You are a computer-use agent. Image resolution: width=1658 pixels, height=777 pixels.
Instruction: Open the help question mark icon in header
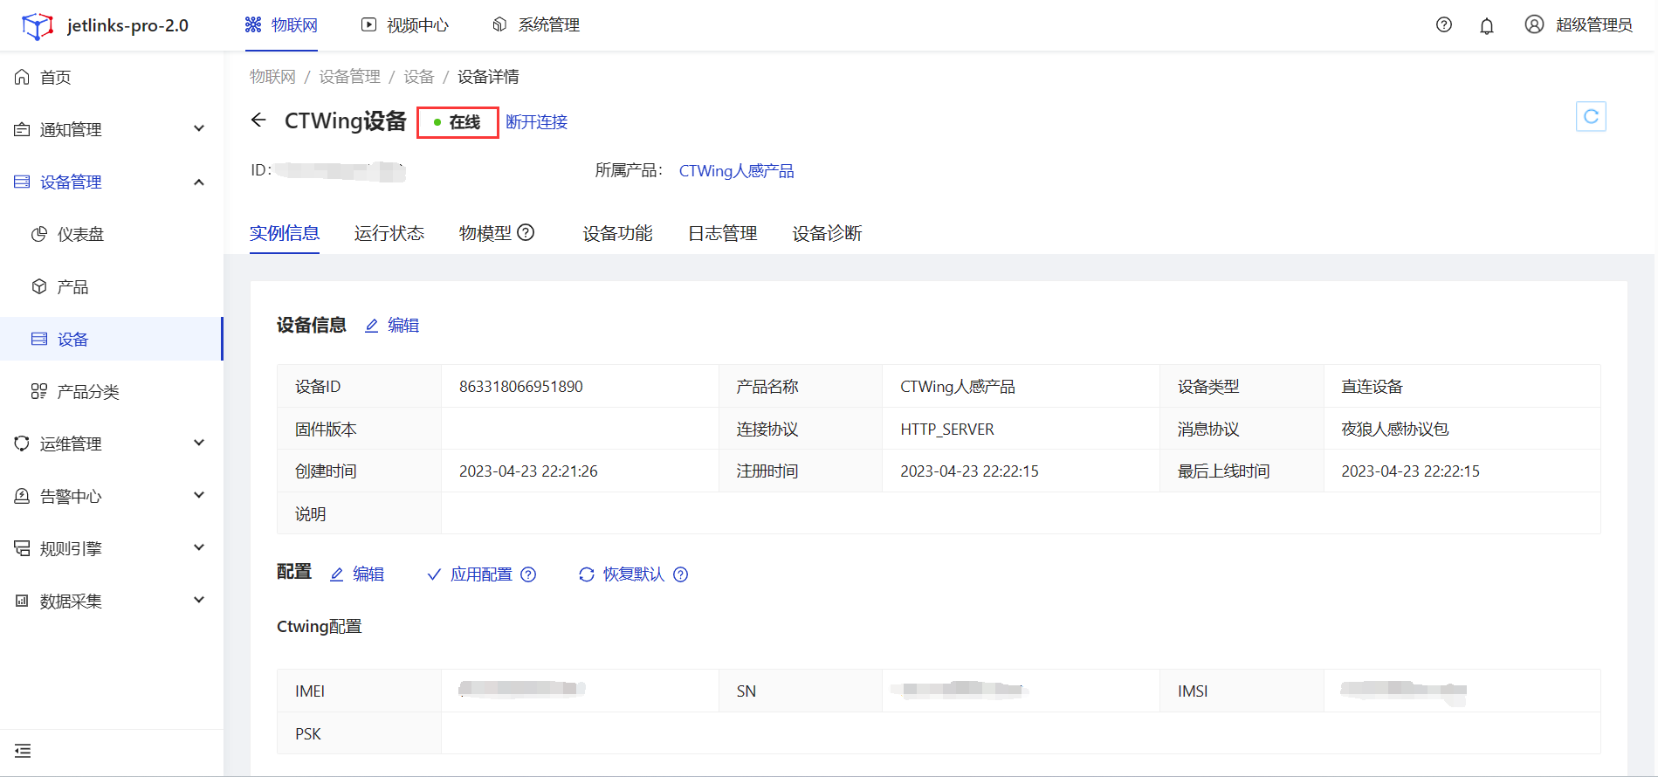click(1444, 25)
